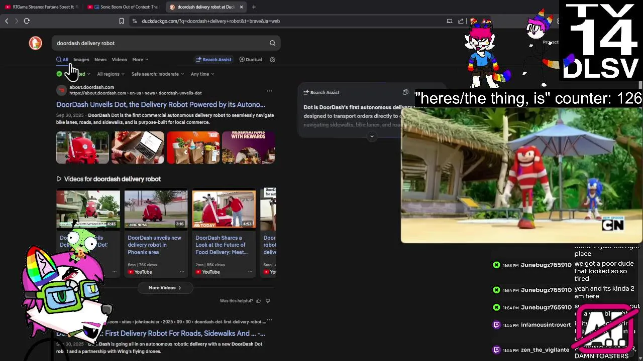Click the cast/screen icon in address bar

449,21
